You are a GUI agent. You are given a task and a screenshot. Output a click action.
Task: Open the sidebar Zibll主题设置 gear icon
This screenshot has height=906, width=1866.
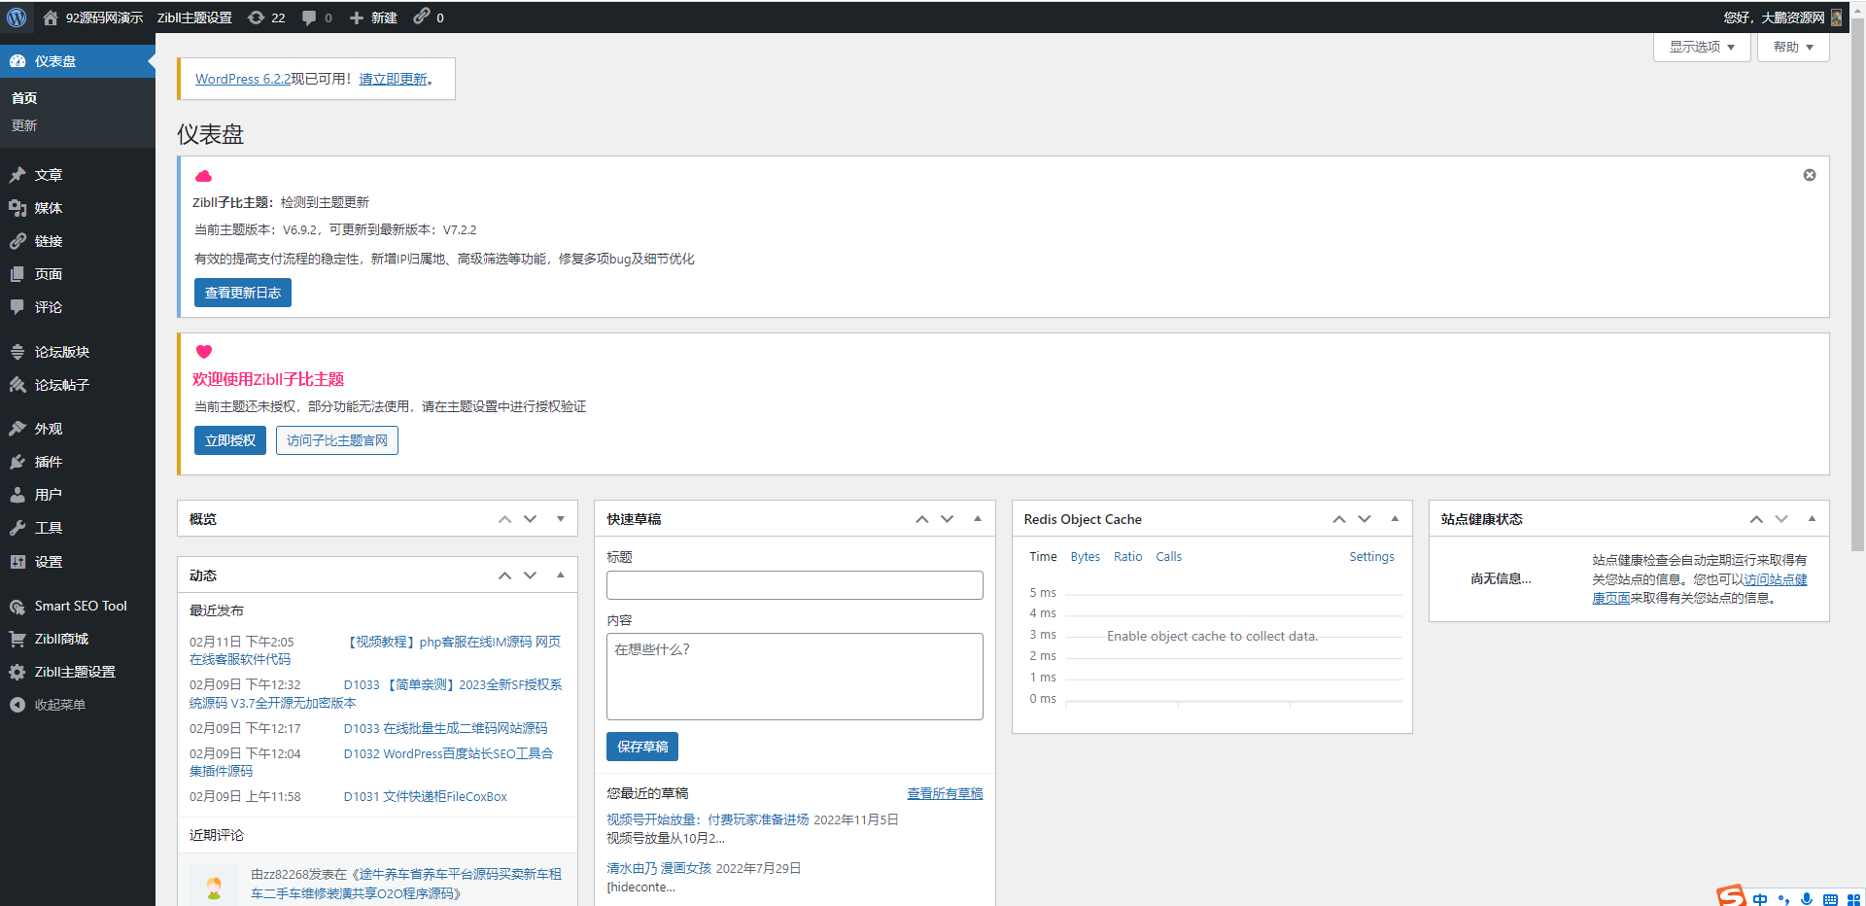(x=17, y=672)
